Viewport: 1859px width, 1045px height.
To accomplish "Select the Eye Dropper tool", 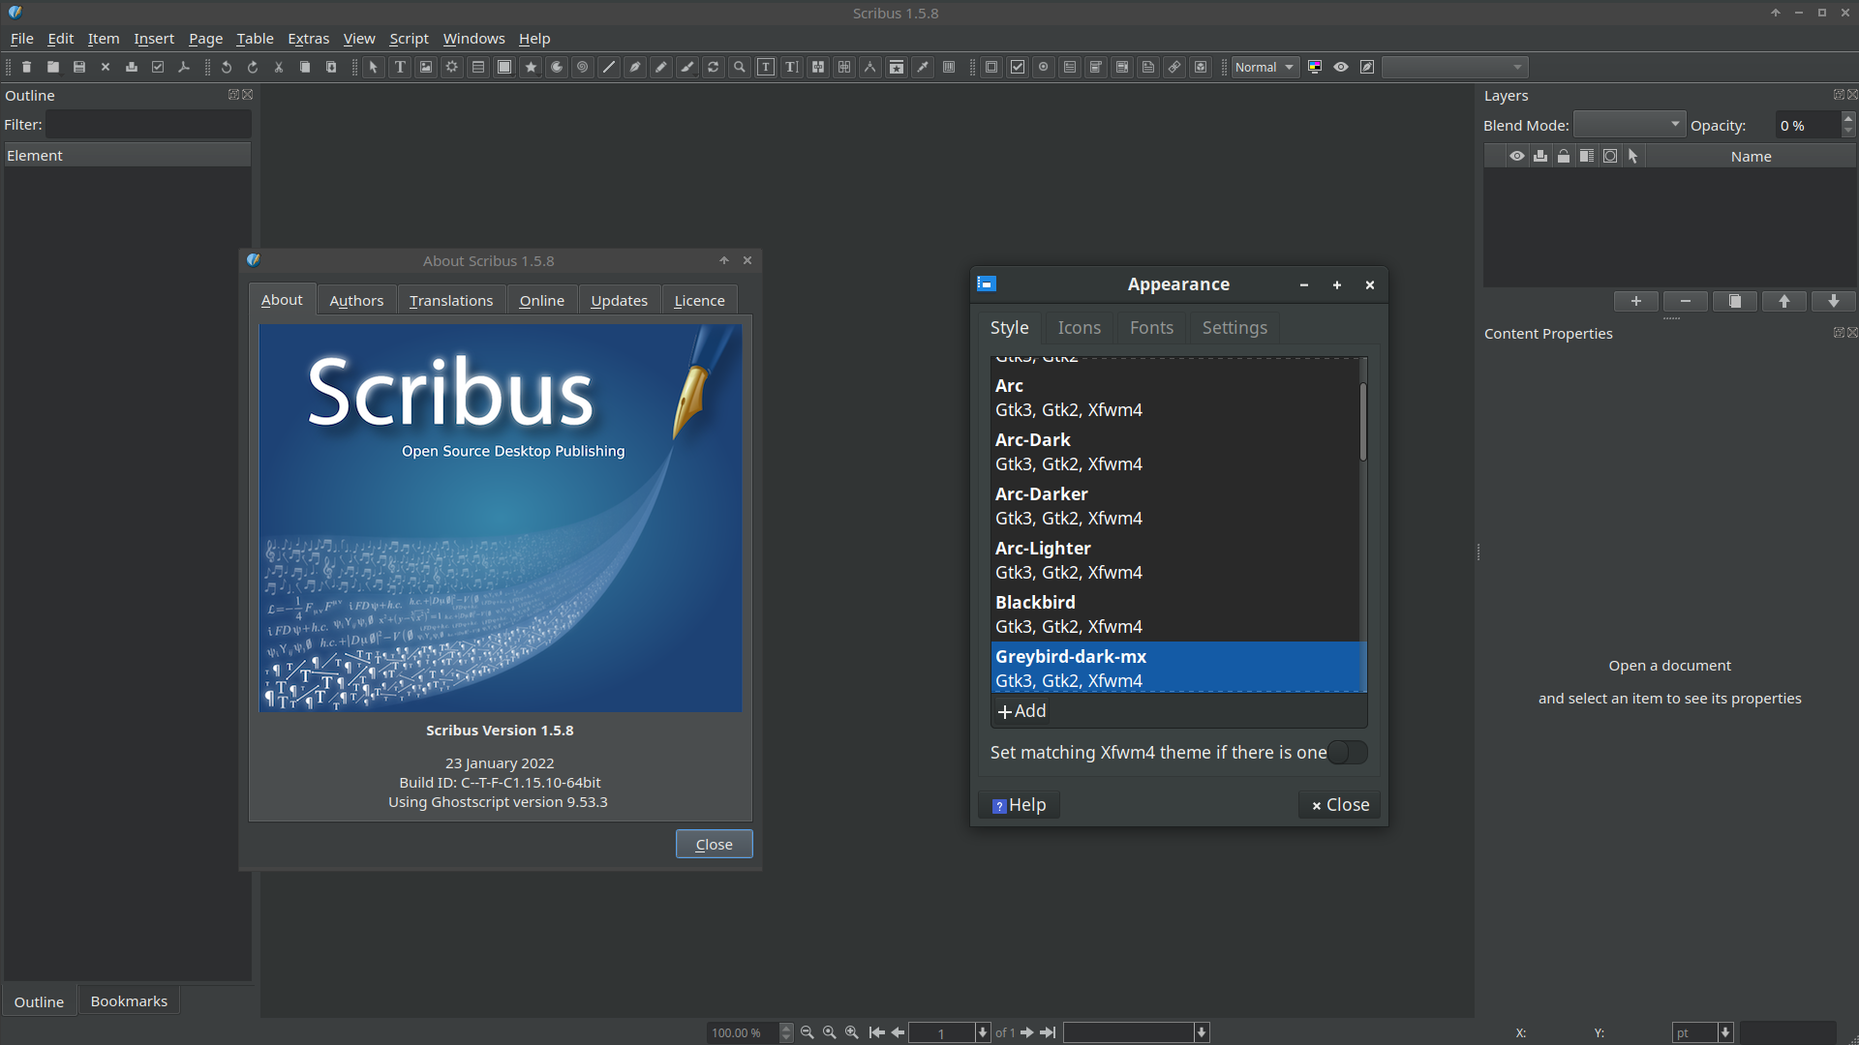I will point(923,67).
